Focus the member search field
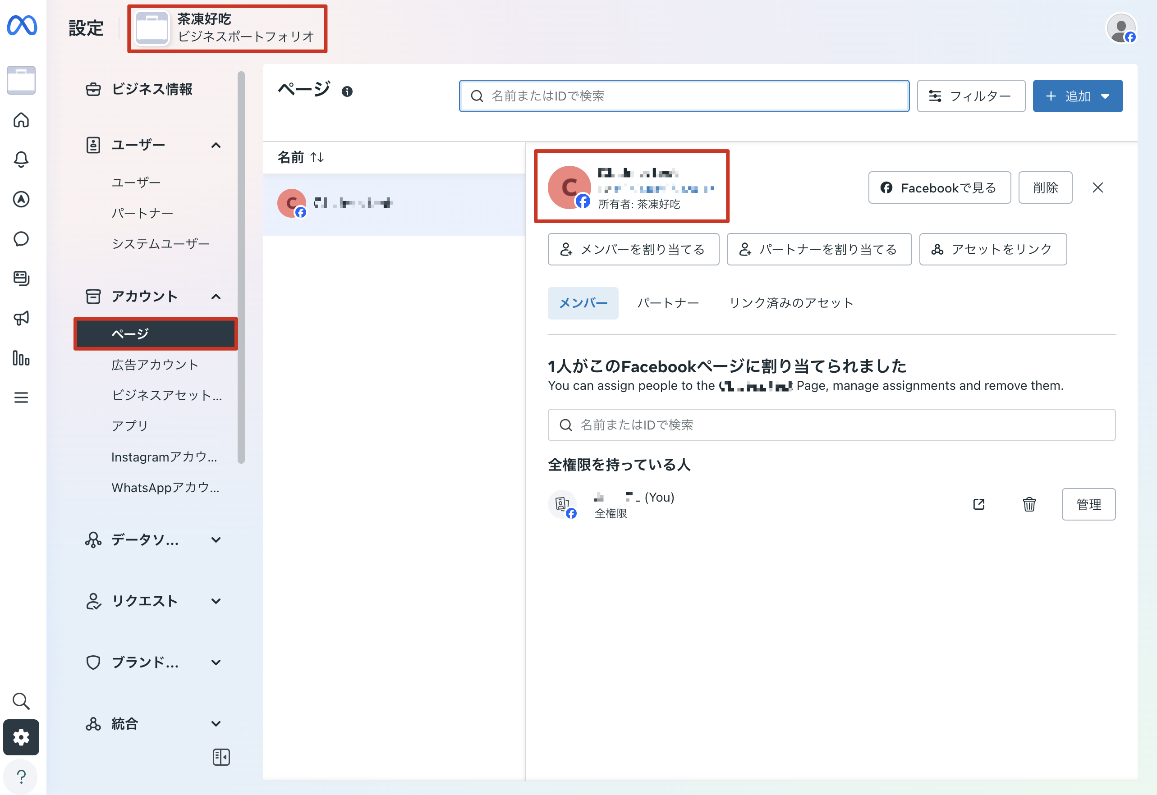 pyautogui.click(x=831, y=425)
